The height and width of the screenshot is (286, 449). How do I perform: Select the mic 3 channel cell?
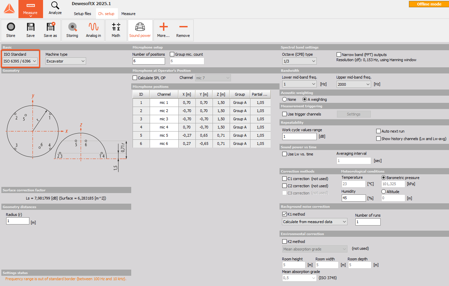(x=164, y=119)
